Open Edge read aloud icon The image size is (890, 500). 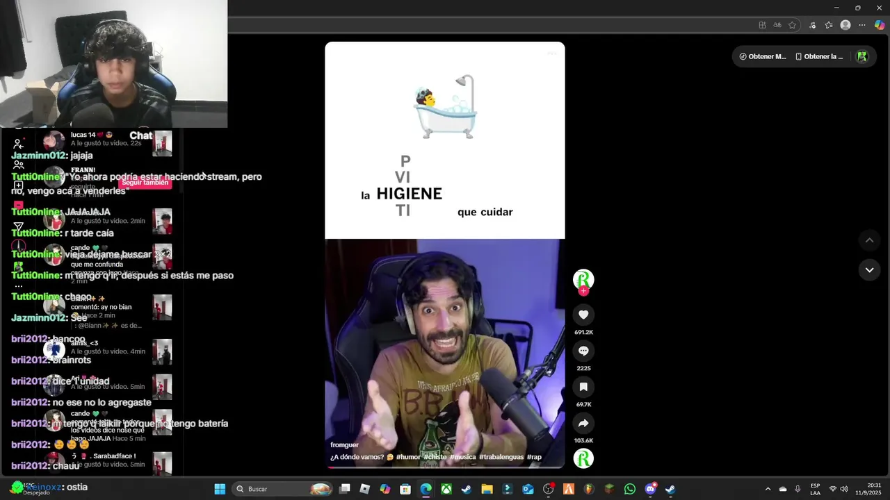coord(777,25)
